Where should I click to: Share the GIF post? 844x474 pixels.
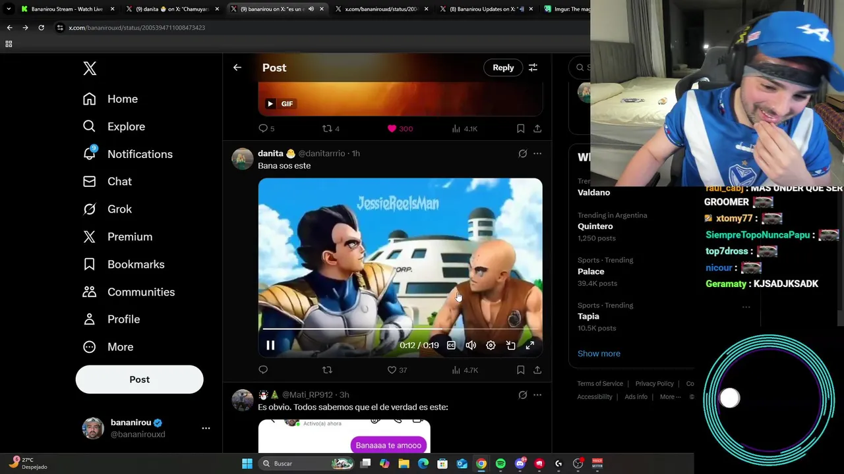(537, 129)
